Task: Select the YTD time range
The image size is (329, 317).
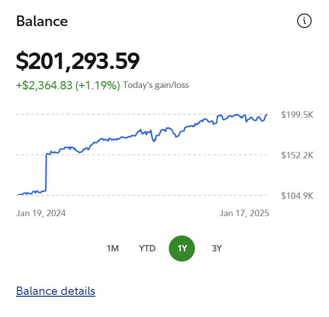Action: [x=147, y=248]
